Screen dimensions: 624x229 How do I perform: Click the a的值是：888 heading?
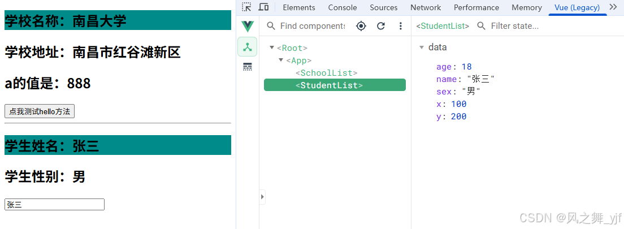47,83
